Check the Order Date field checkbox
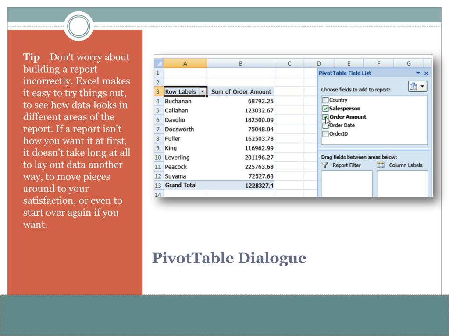 (x=325, y=126)
